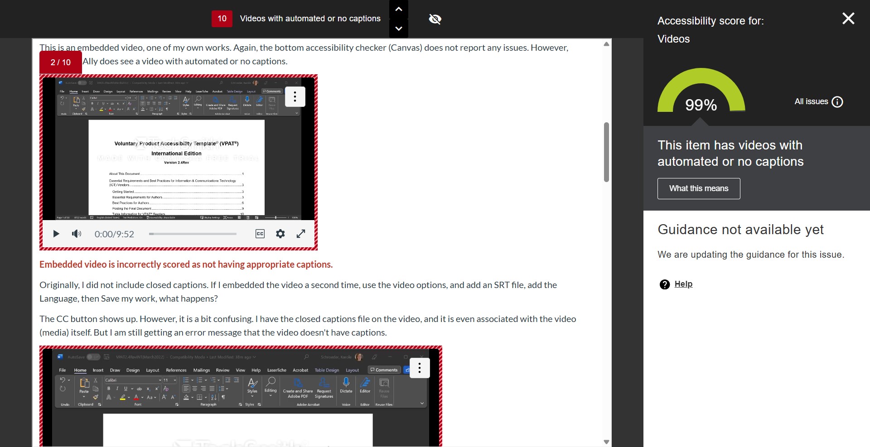Click the Help question mark icon
The image size is (870, 447).
664,284
